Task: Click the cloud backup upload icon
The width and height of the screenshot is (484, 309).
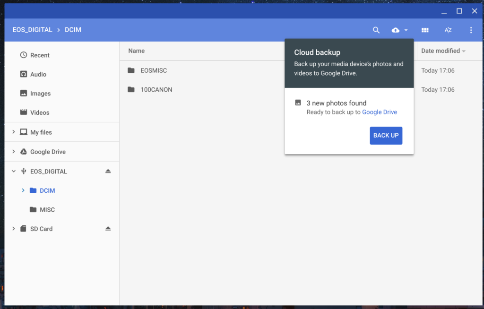Action: (x=396, y=30)
